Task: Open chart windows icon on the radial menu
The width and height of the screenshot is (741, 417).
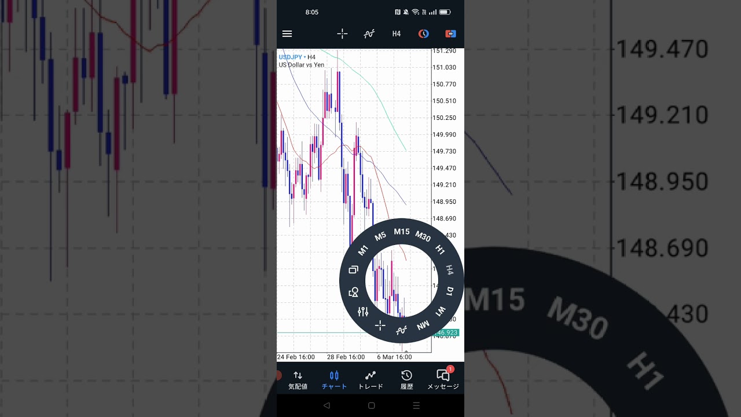Action: [353, 269]
